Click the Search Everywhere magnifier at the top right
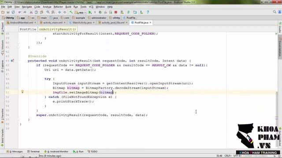The height and width of the screenshot is (158, 282). [x=275, y=12]
